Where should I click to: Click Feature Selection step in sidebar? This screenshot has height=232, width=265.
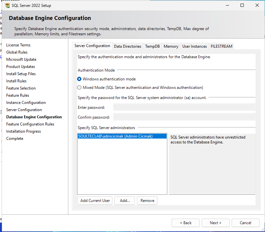[x=21, y=88]
